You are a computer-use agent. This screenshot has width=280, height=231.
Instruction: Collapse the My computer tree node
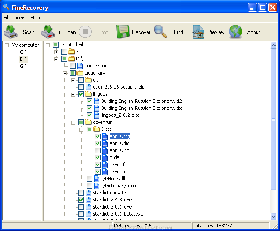pos(7,45)
